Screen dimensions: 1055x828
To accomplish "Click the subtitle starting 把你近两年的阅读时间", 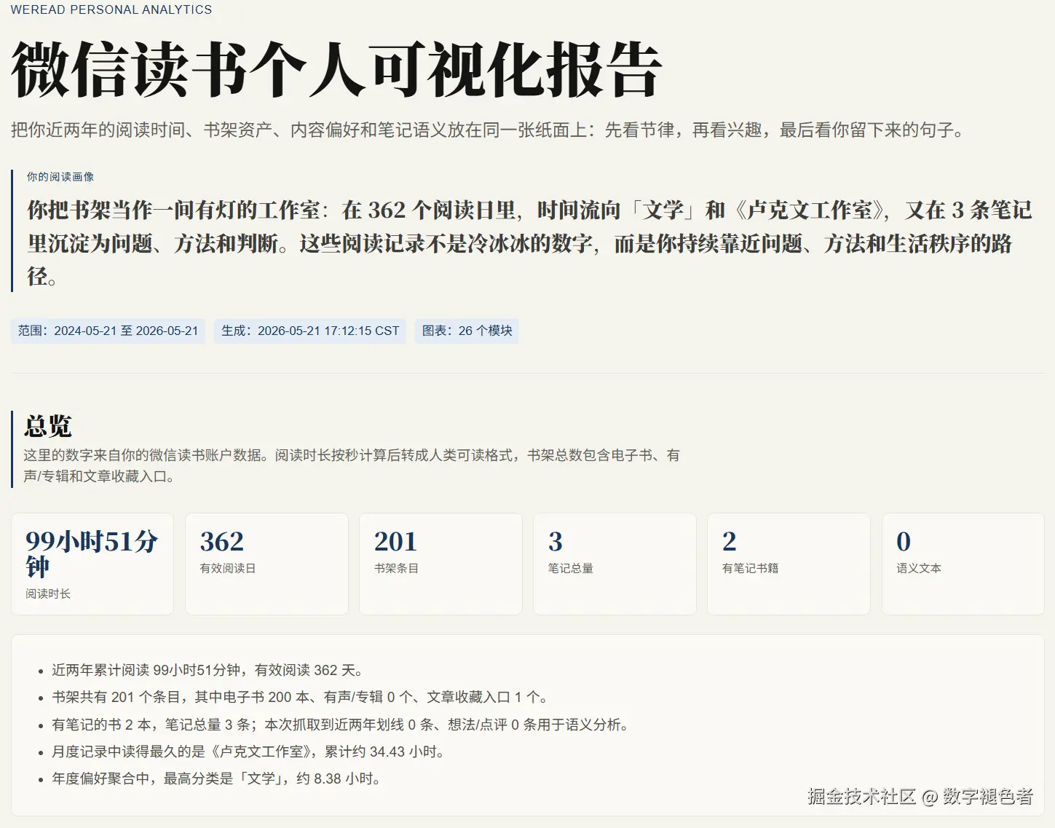I will (x=488, y=130).
